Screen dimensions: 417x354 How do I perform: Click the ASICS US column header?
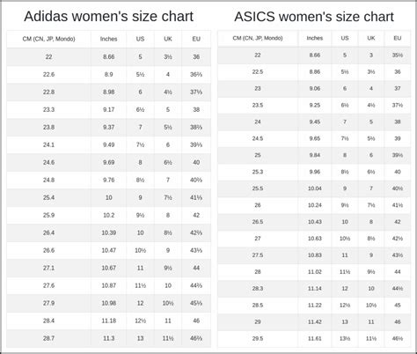click(x=345, y=38)
